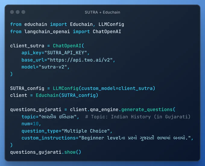This screenshot has height=166, width=205.
Task: Click the "Multiple Choice" question type string
Action: 86,131
